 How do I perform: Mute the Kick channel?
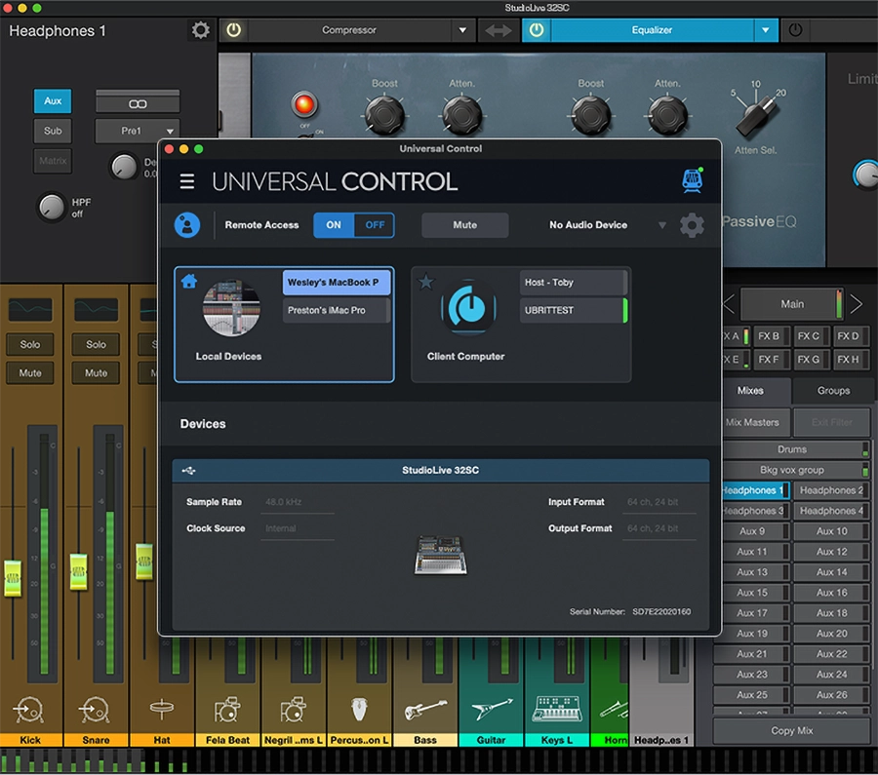pyautogui.click(x=30, y=373)
